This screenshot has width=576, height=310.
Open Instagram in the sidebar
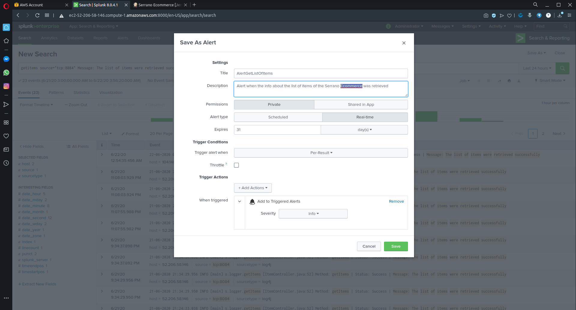point(6,86)
